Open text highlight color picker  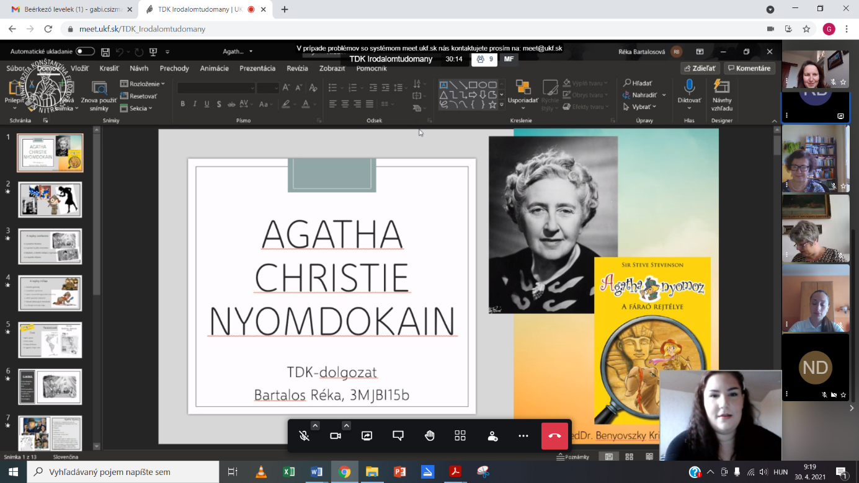tap(286, 104)
